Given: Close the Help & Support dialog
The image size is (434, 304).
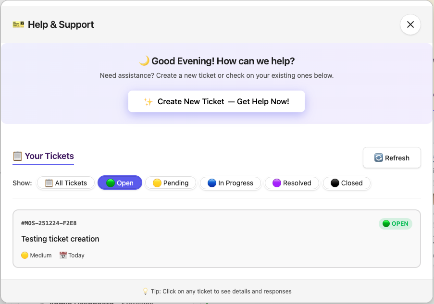Looking at the screenshot, I should (410, 24).
